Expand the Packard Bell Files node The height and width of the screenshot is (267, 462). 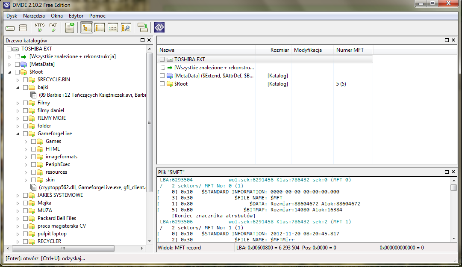pos(18,218)
